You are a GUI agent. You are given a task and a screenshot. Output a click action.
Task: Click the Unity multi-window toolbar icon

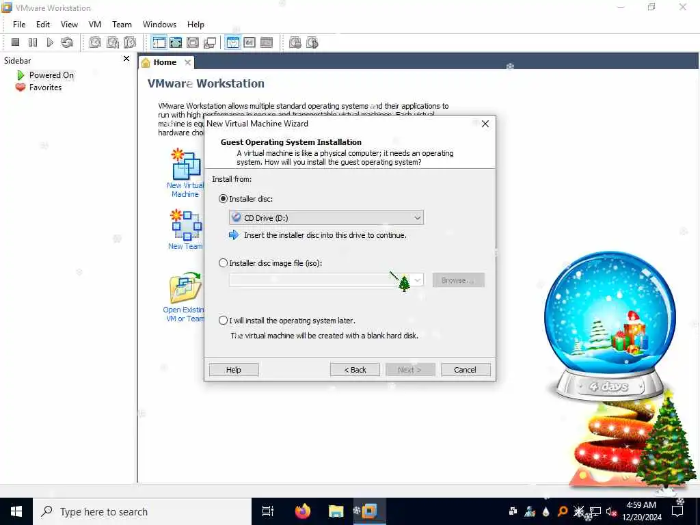[x=210, y=42]
